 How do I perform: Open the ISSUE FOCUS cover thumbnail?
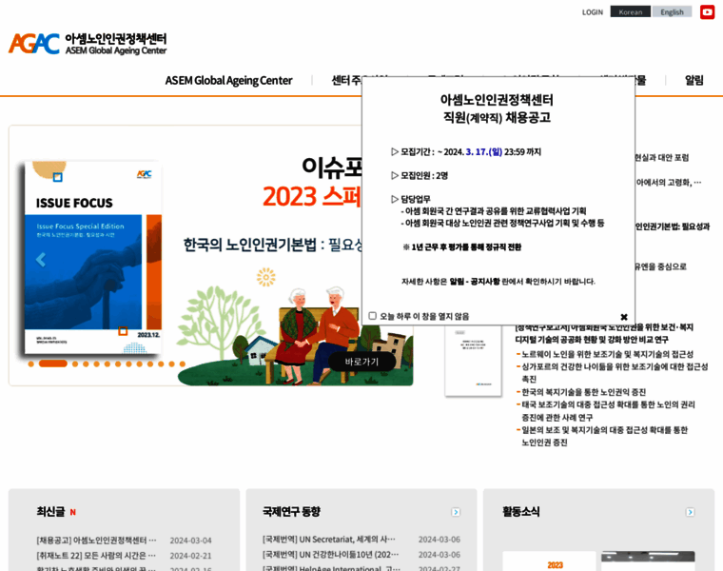click(x=92, y=258)
